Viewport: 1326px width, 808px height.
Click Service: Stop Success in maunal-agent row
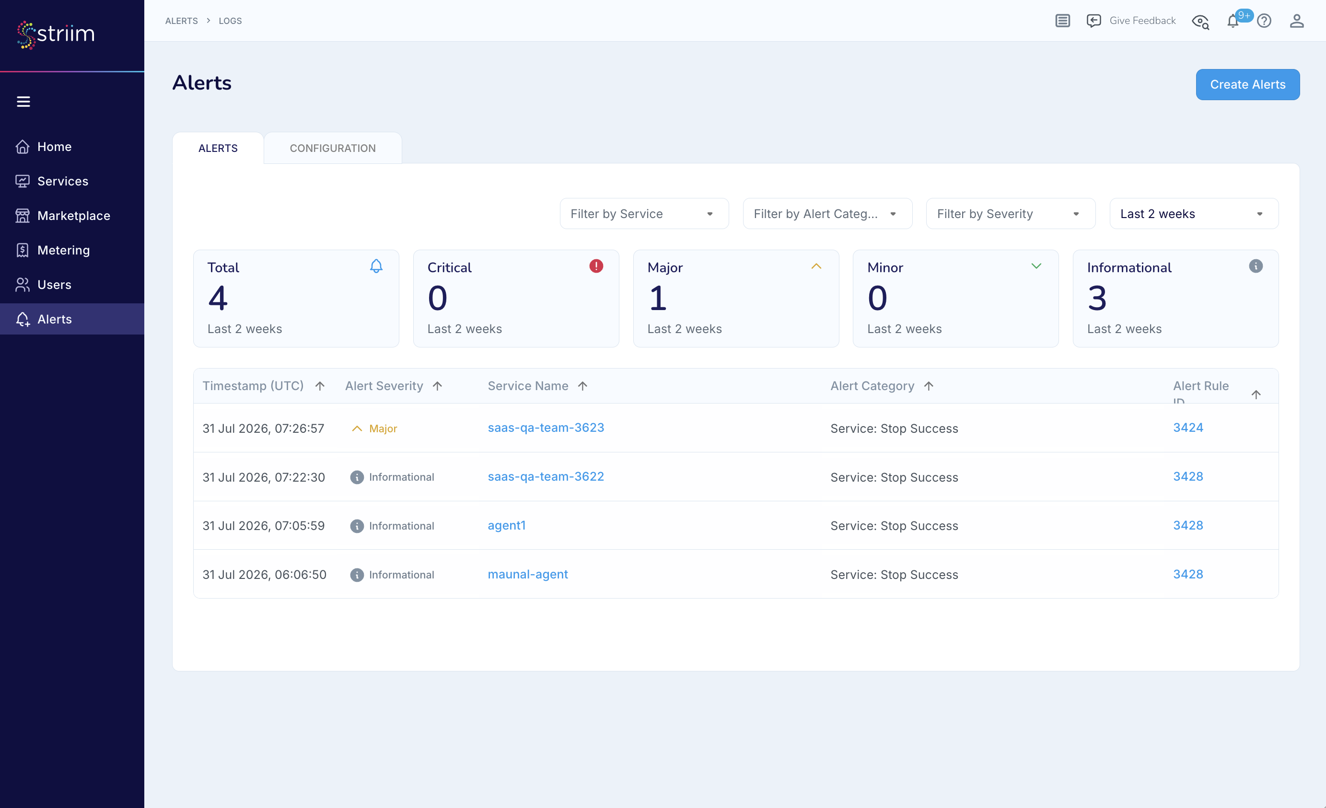click(x=894, y=575)
